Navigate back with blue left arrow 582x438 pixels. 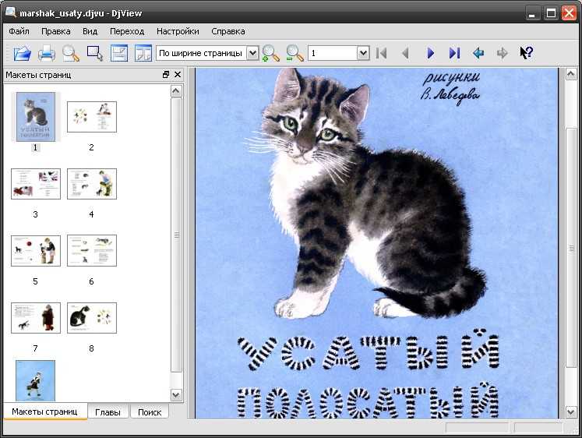point(478,53)
